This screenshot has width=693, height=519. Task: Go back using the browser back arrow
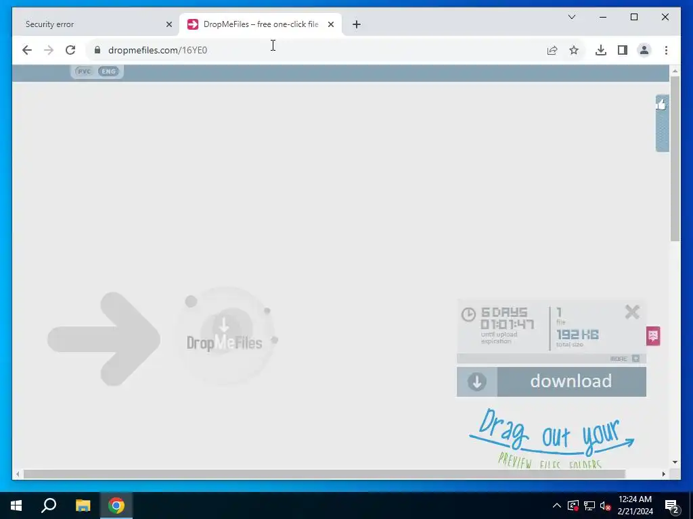pyautogui.click(x=27, y=50)
